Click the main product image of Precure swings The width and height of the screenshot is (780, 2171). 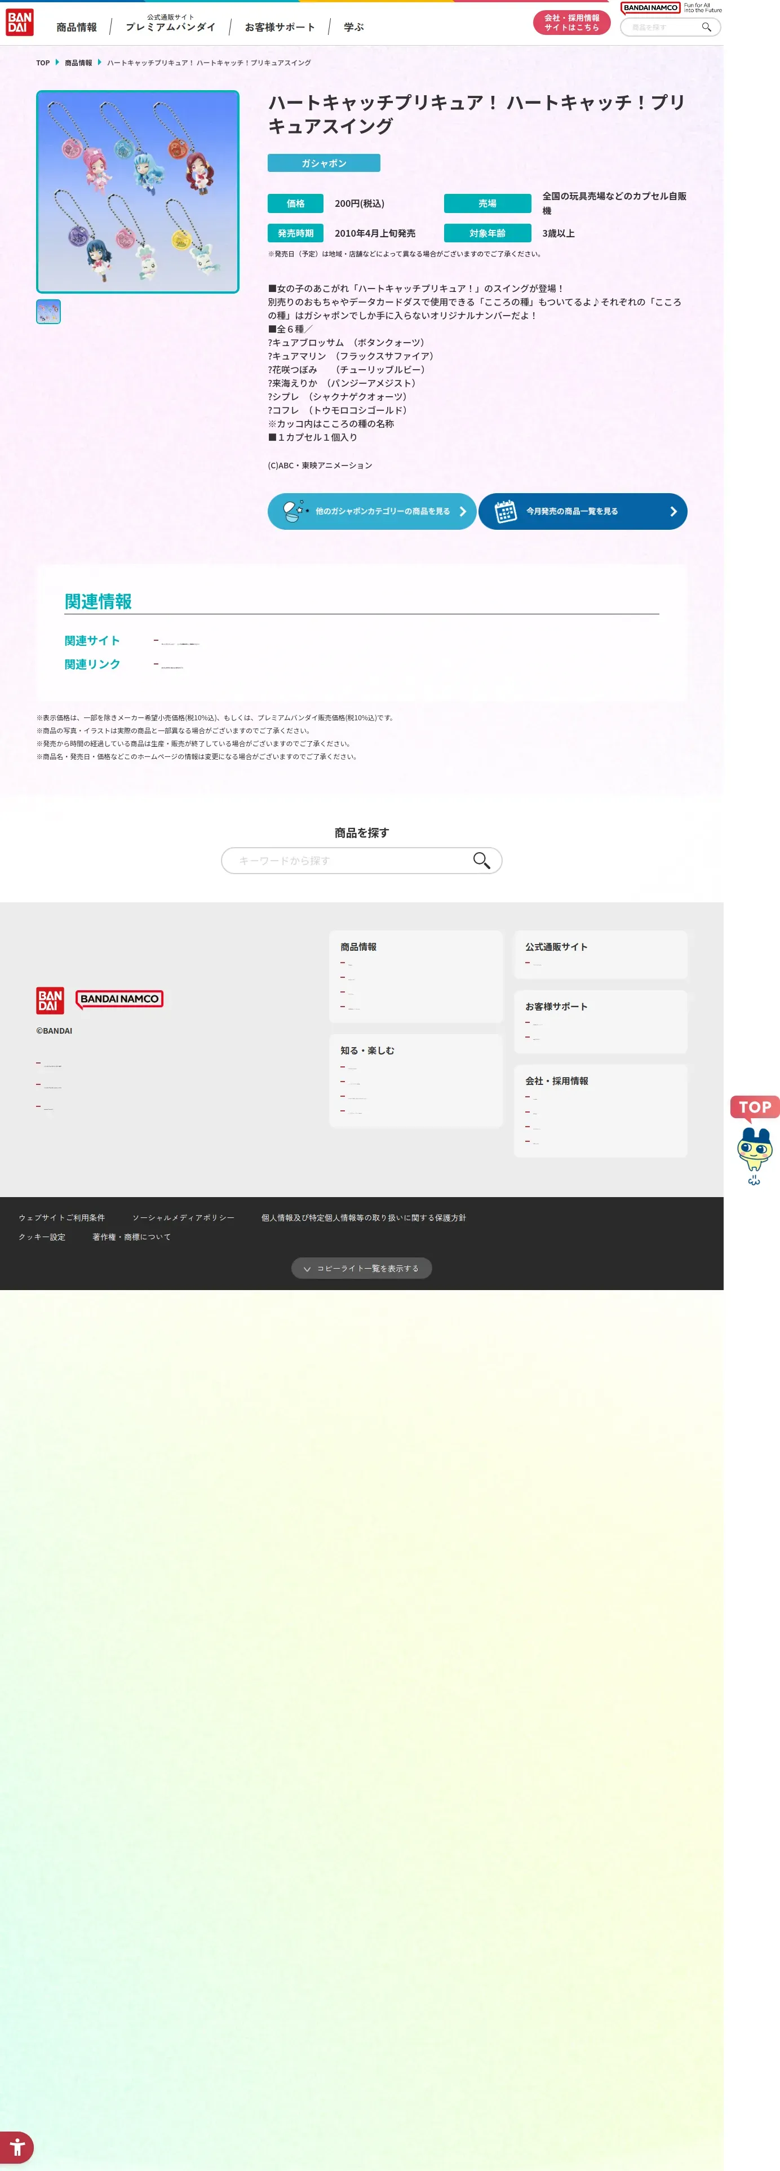point(138,192)
